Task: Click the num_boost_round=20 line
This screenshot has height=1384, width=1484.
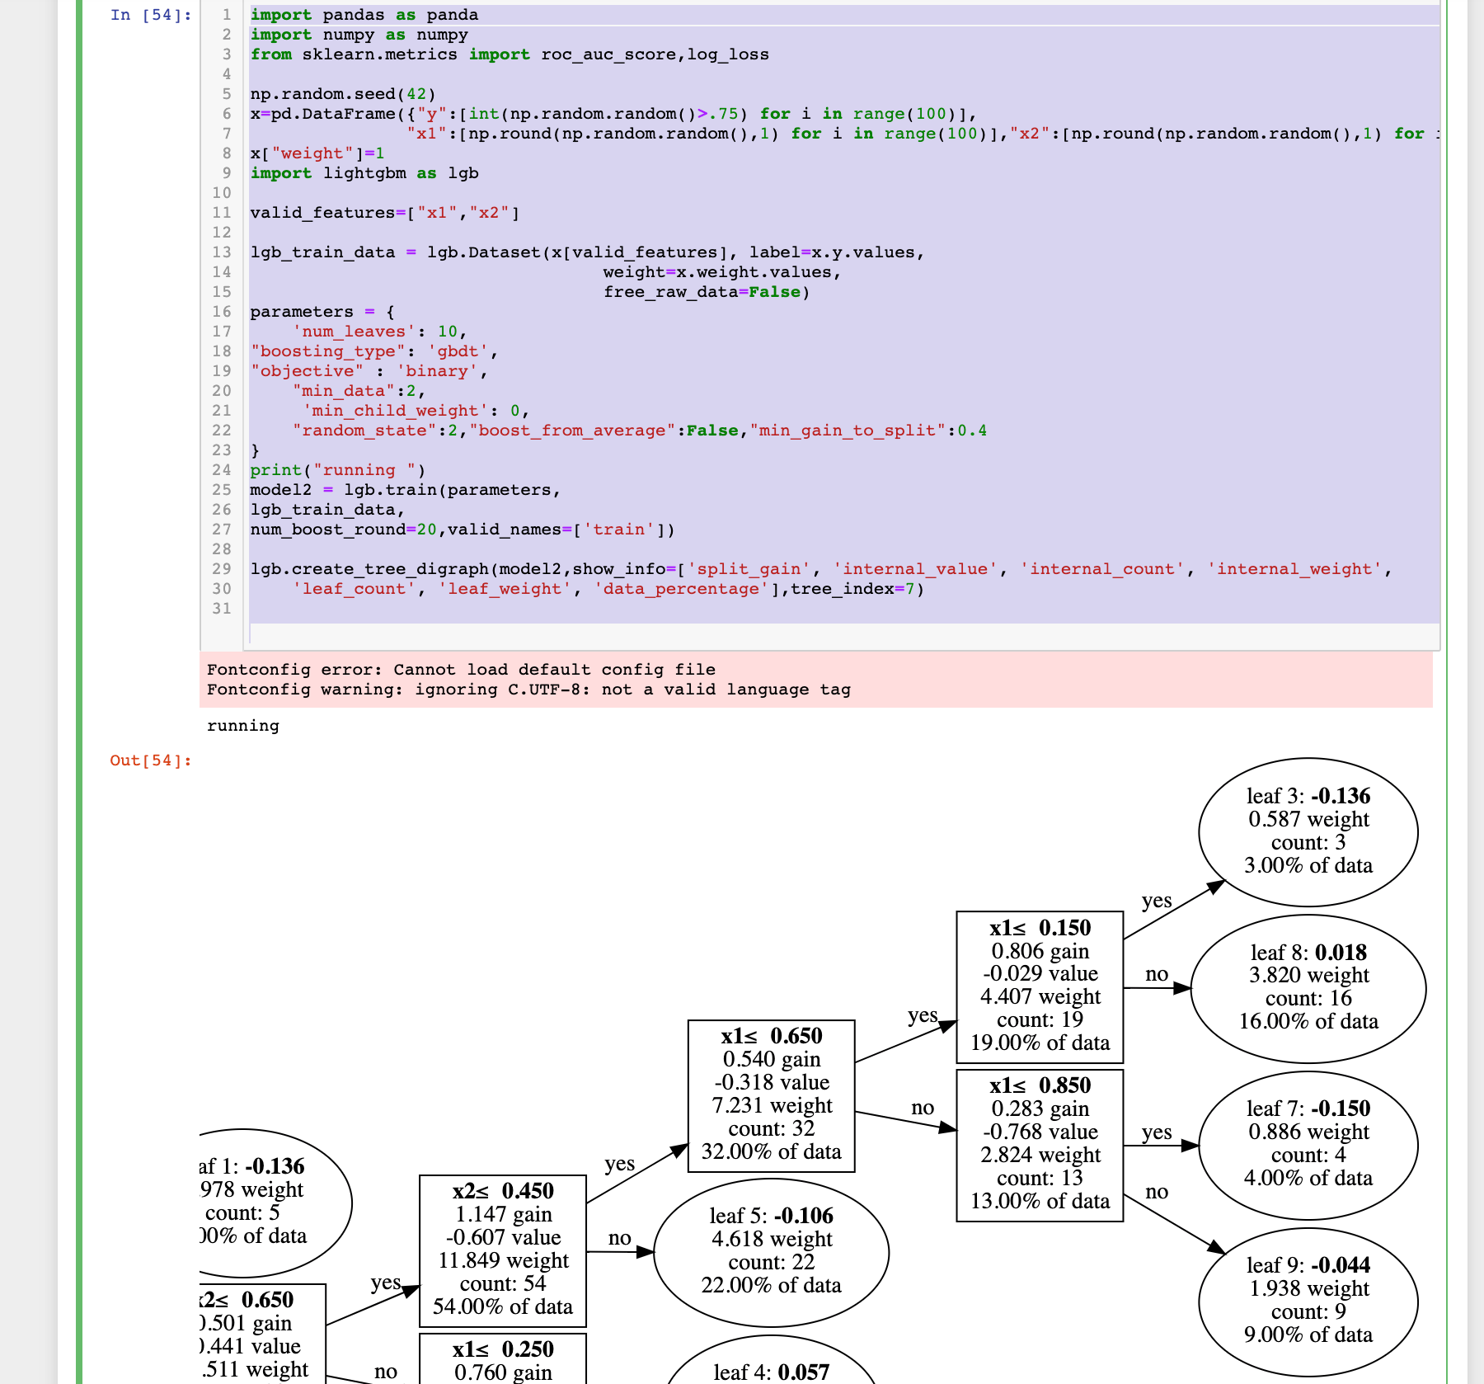Action: 463,530
